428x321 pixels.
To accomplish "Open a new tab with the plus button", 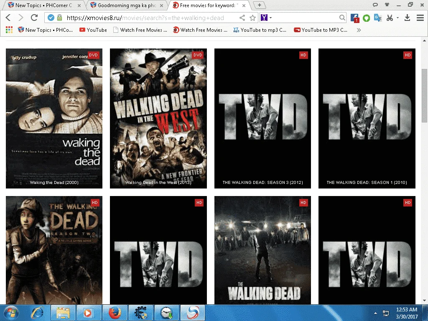I will (x=260, y=5).
